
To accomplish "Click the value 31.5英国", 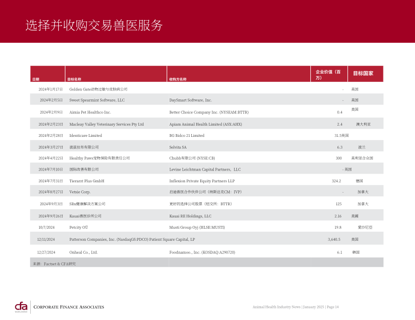I will (x=341, y=135).
